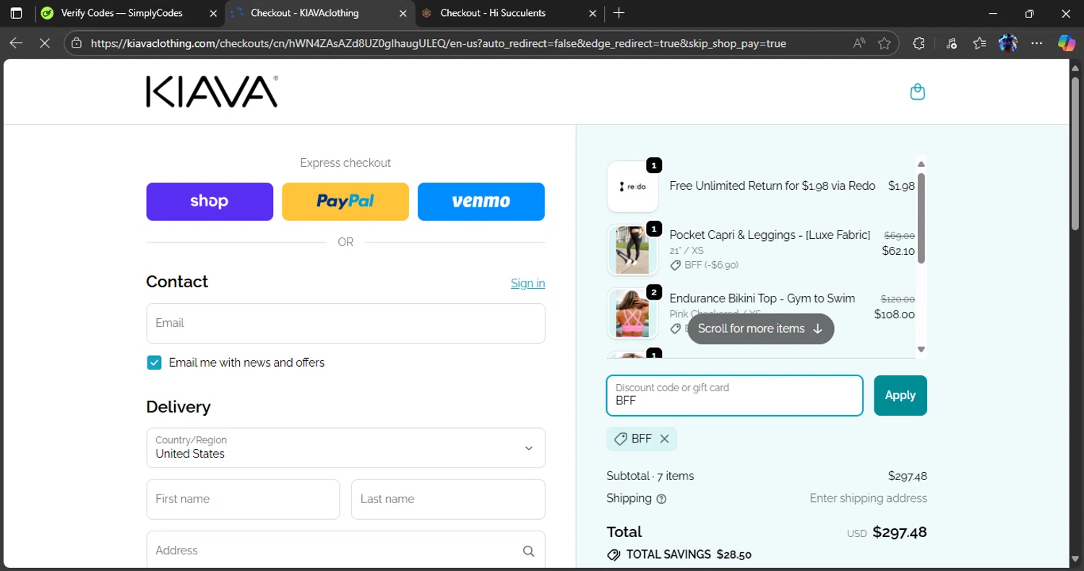Screen dimensions: 1084x571
Task: Click the Subtotal 7 items label
Action: [650, 476]
